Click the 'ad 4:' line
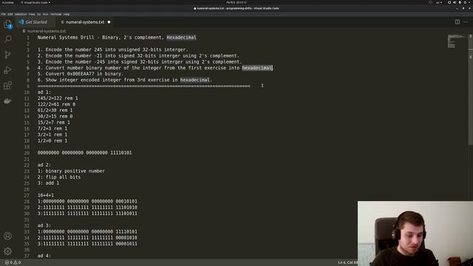 click(44, 256)
